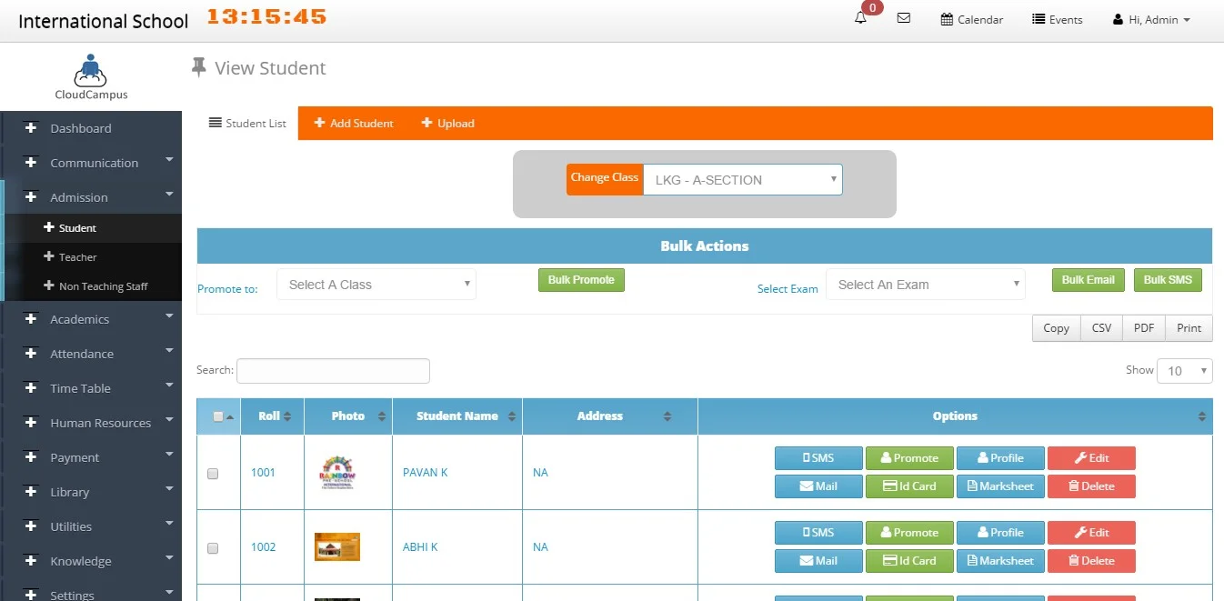1224x601 pixels.
Task: Click the pushpin icon beside View Student
Action: point(199,68)
